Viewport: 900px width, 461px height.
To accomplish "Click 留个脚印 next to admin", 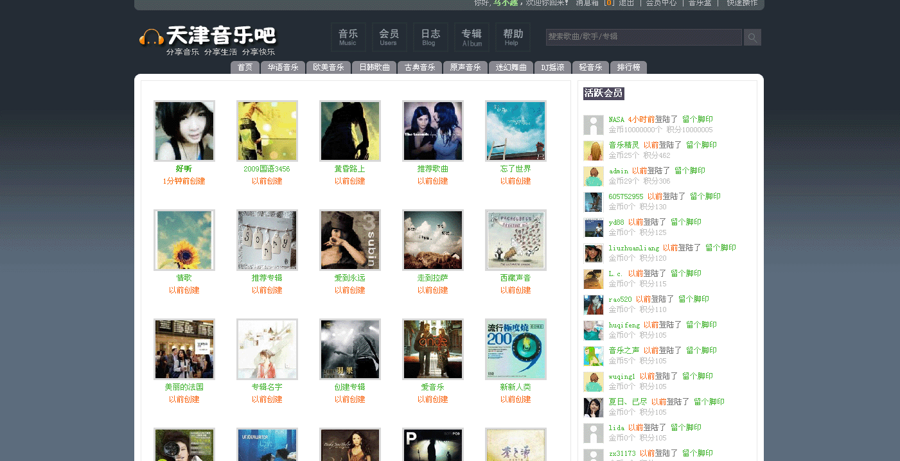I will coord(690,171).
